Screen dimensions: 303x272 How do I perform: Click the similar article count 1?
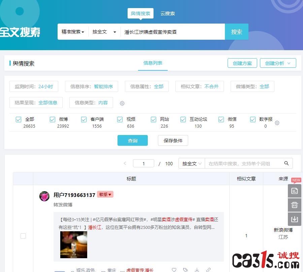(x=246, y=236)
